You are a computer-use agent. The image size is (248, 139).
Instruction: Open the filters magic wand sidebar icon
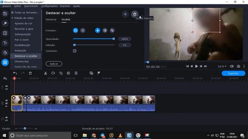tap(5, 23)
